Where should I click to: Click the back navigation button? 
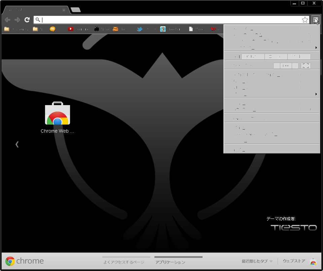tap(7, 20)
